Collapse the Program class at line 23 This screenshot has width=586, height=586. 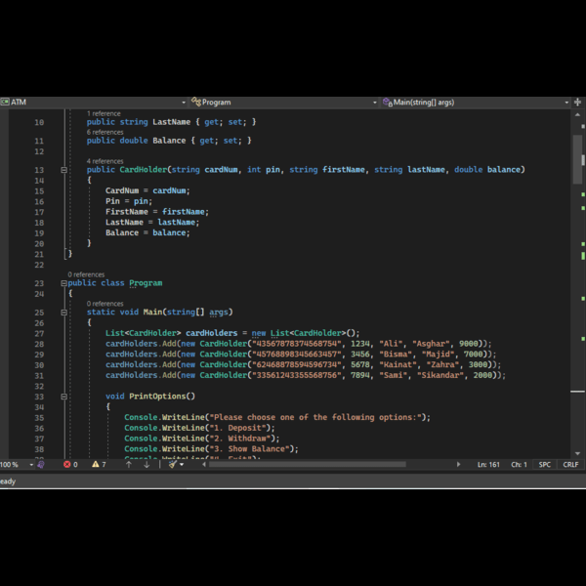click(63, 283)
